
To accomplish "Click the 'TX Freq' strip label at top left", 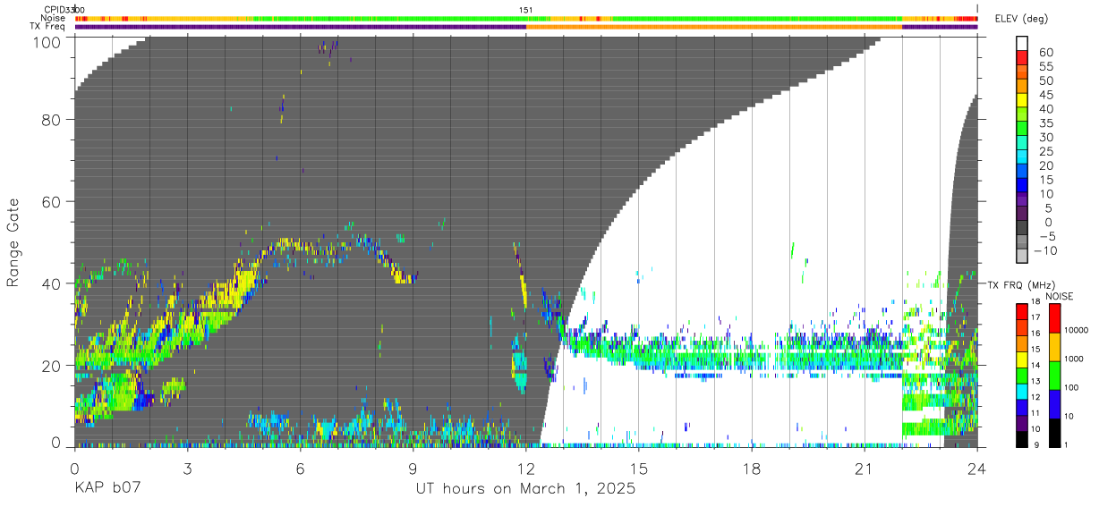I will (x=49, y=26).
